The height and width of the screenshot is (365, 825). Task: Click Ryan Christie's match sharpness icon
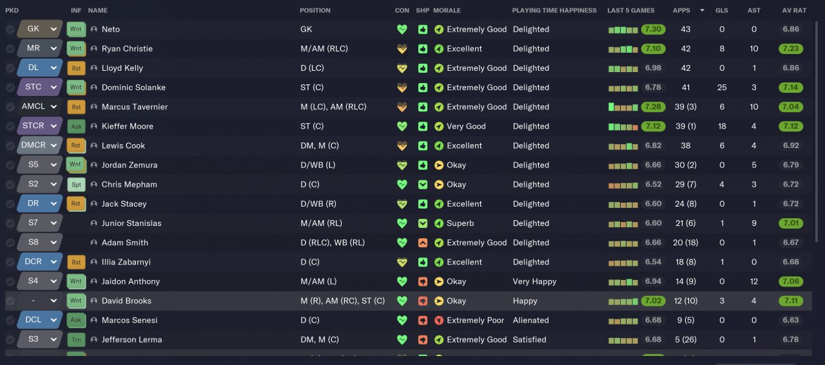[x=423, y=49]
